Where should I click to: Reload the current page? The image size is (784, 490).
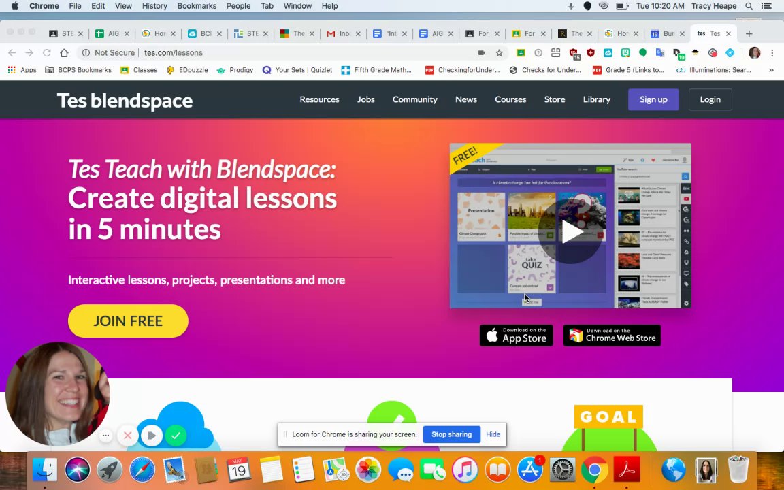[x=46, y=53]
